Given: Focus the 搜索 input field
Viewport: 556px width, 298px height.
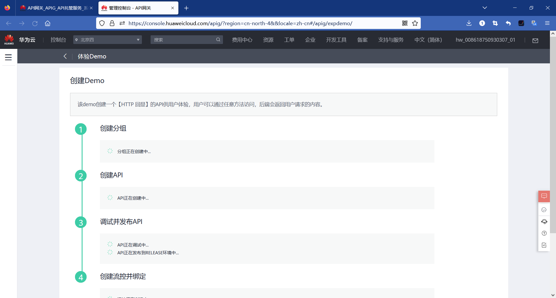Looking at the screenshot, I should coord(184,40).
